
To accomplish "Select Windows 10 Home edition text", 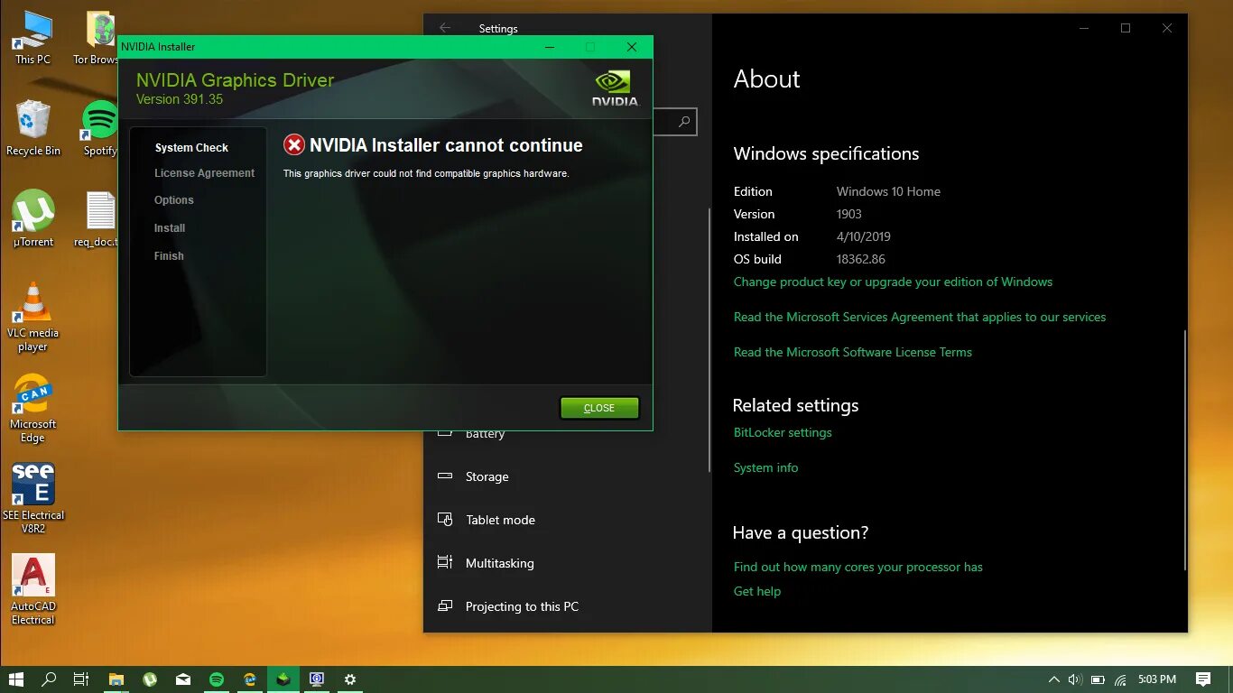I will pyautogui.click(x=888, y=191).
